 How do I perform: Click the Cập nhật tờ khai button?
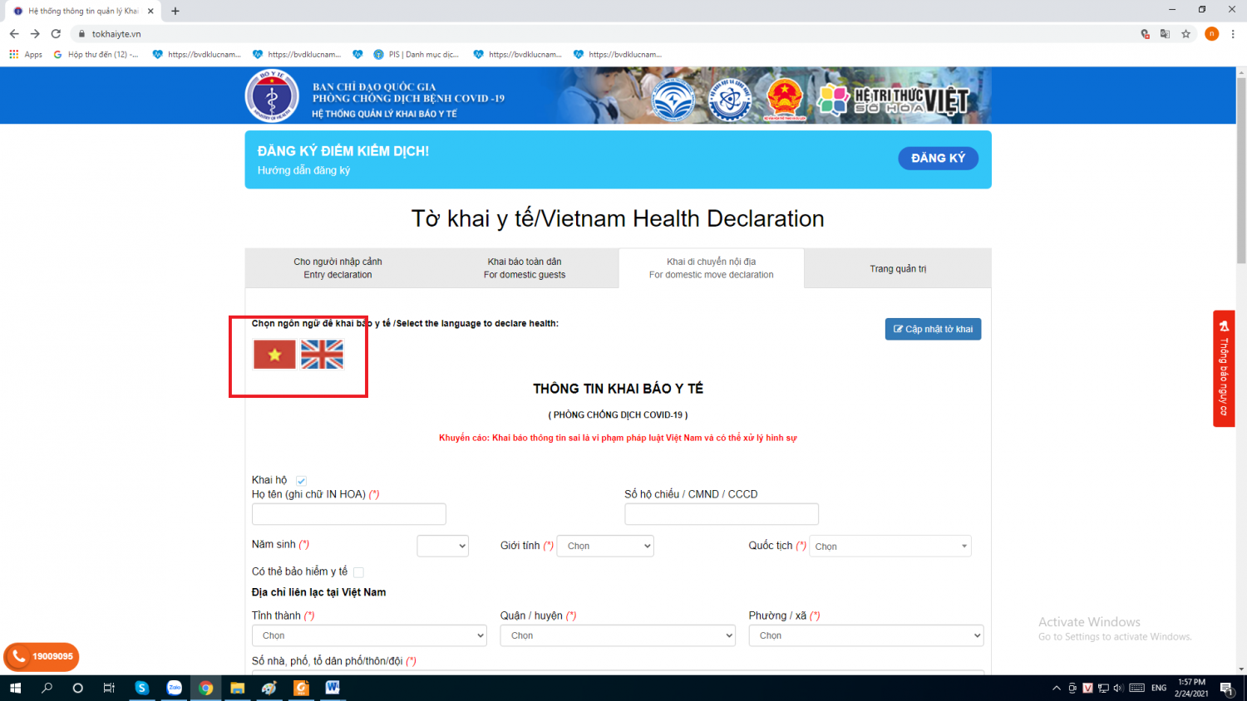coord(933,329)
